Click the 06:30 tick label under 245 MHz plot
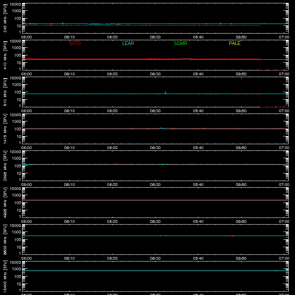The image size is (295, 295). tap(155, 37)
